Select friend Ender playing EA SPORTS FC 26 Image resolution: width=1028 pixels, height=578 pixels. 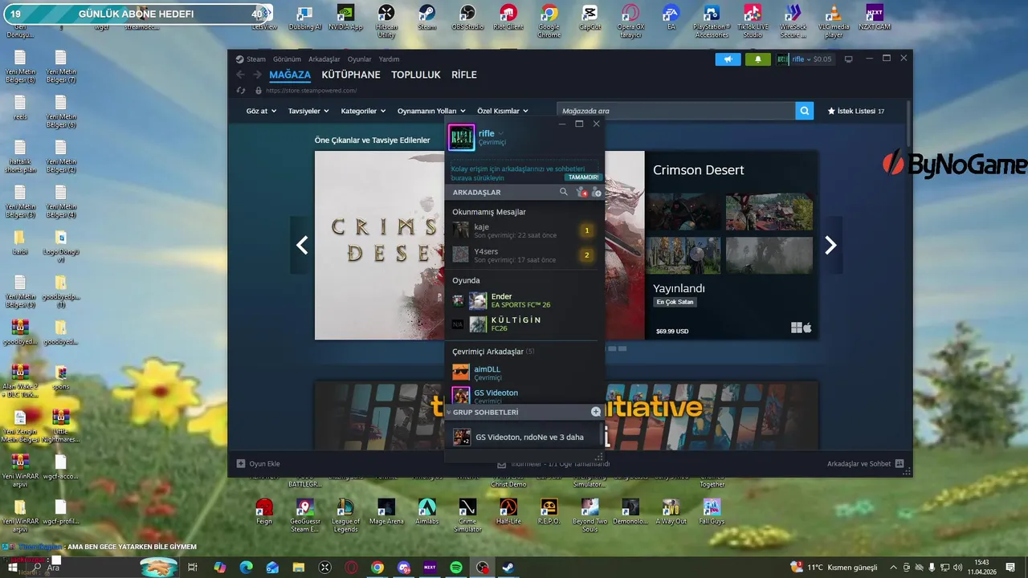[x=524, y=301]
